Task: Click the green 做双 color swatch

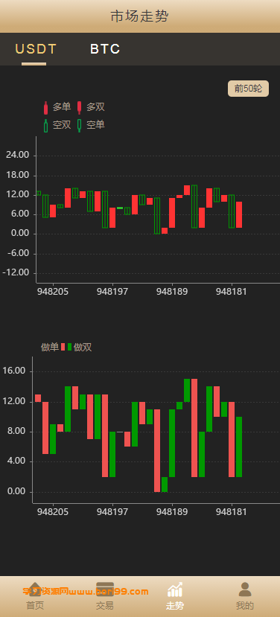Action: pyautogui.click(x=70, y=347)
